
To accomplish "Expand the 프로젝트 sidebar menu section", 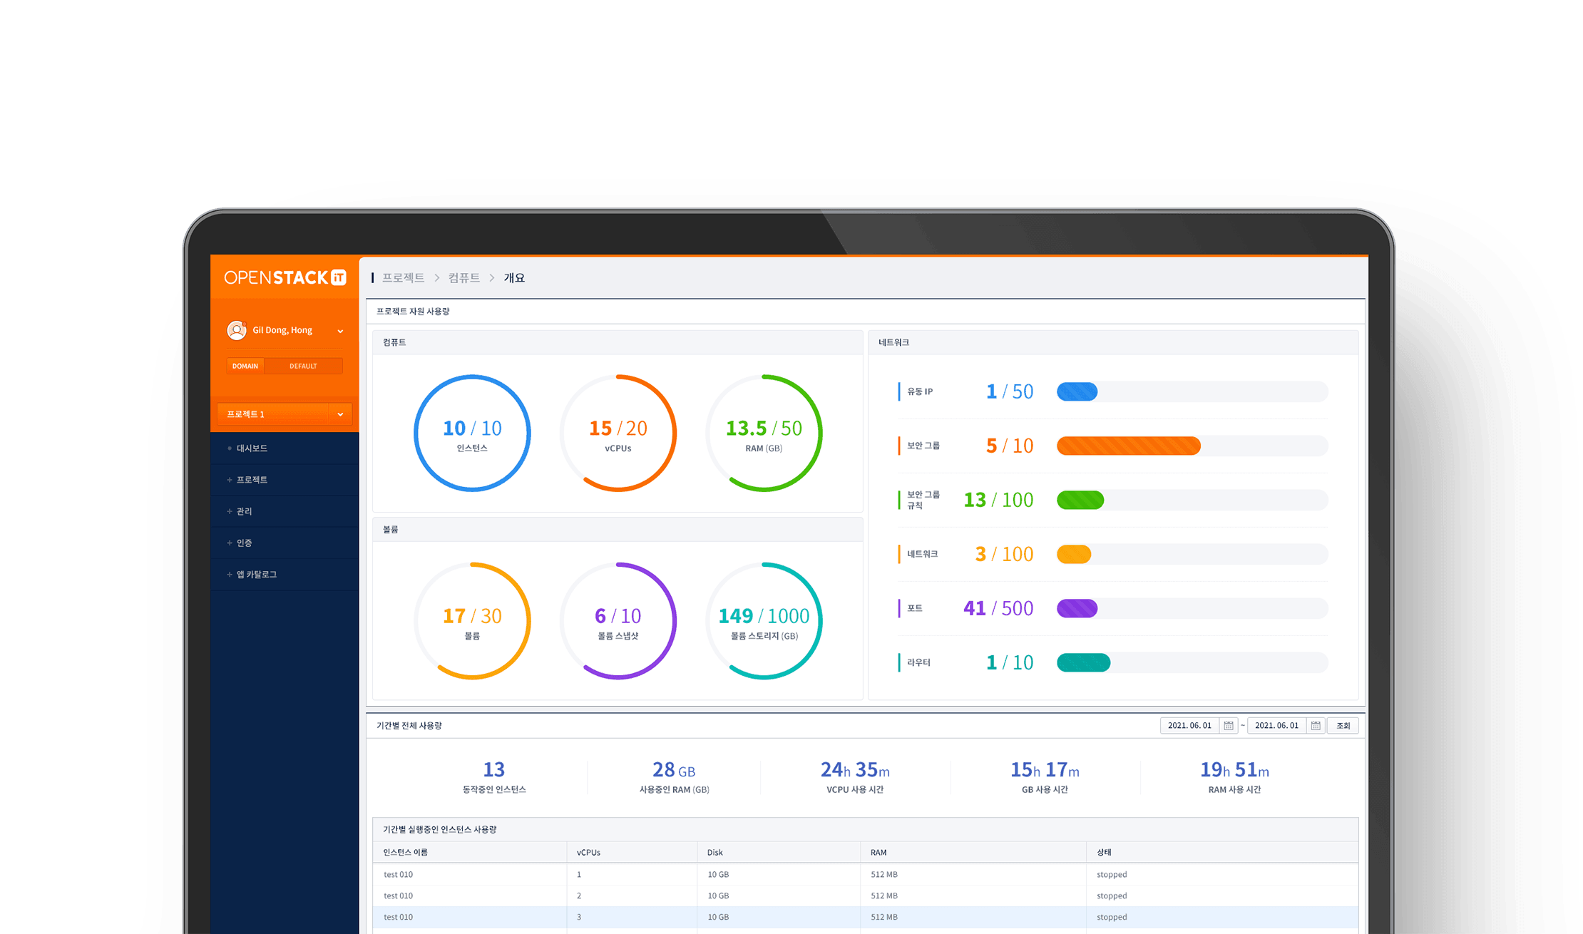I will [x=252, y=480].
